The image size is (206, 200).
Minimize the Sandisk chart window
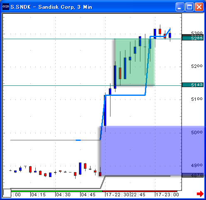(180, 7)
